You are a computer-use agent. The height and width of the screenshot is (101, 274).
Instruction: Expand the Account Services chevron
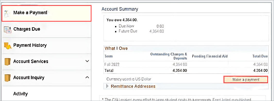pyautogui.click(x=87, y=61)
